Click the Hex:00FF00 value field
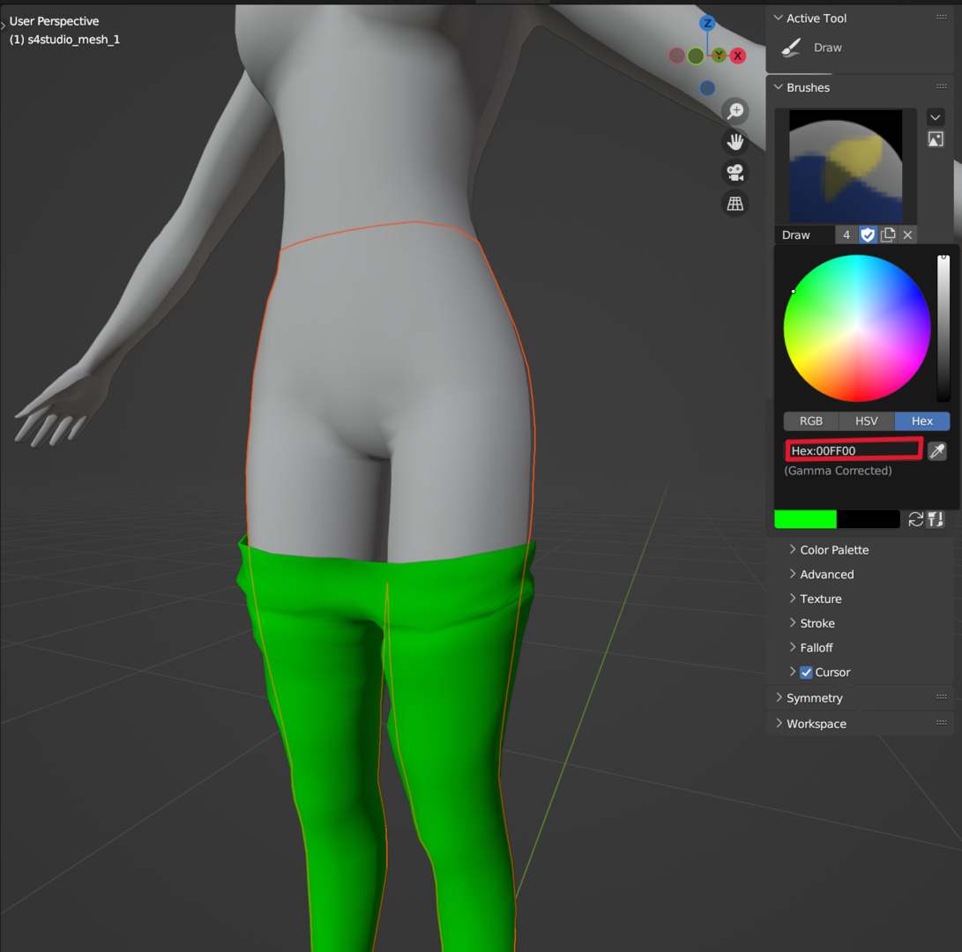The height and width of the screenshot is (952, 962). coord(854,450)
